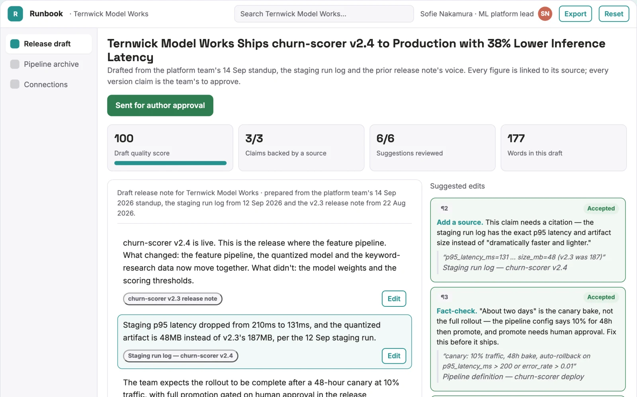Edit the churn-scorer v2.4 is live paragraph

tap(394, 299)
